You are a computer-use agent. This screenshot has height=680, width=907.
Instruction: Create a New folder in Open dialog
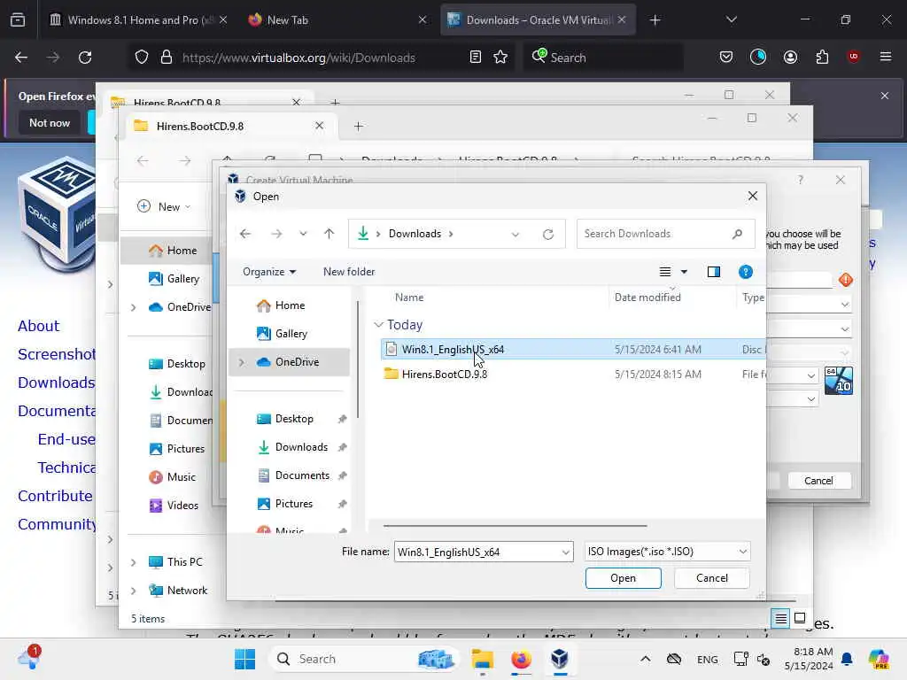click(x=349, y=272)
